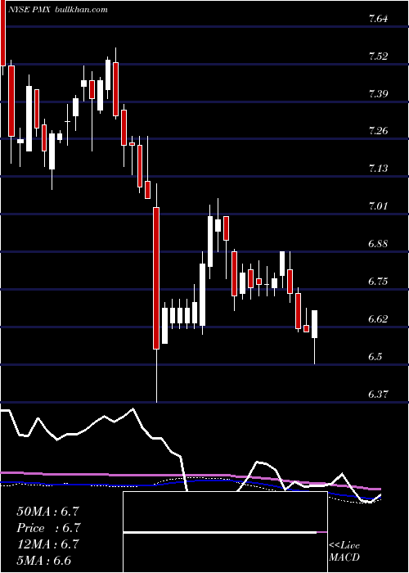Image resolution: width=409 pixels, height=573 pixels.
Task: Click the NYSE PMX ticker label
Action: [x=31, y=10]
